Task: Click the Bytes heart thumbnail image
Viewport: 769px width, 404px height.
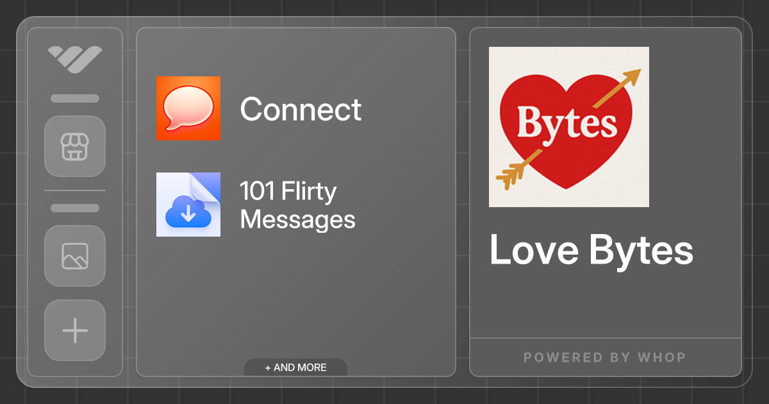Action: [x=568, y=126]
